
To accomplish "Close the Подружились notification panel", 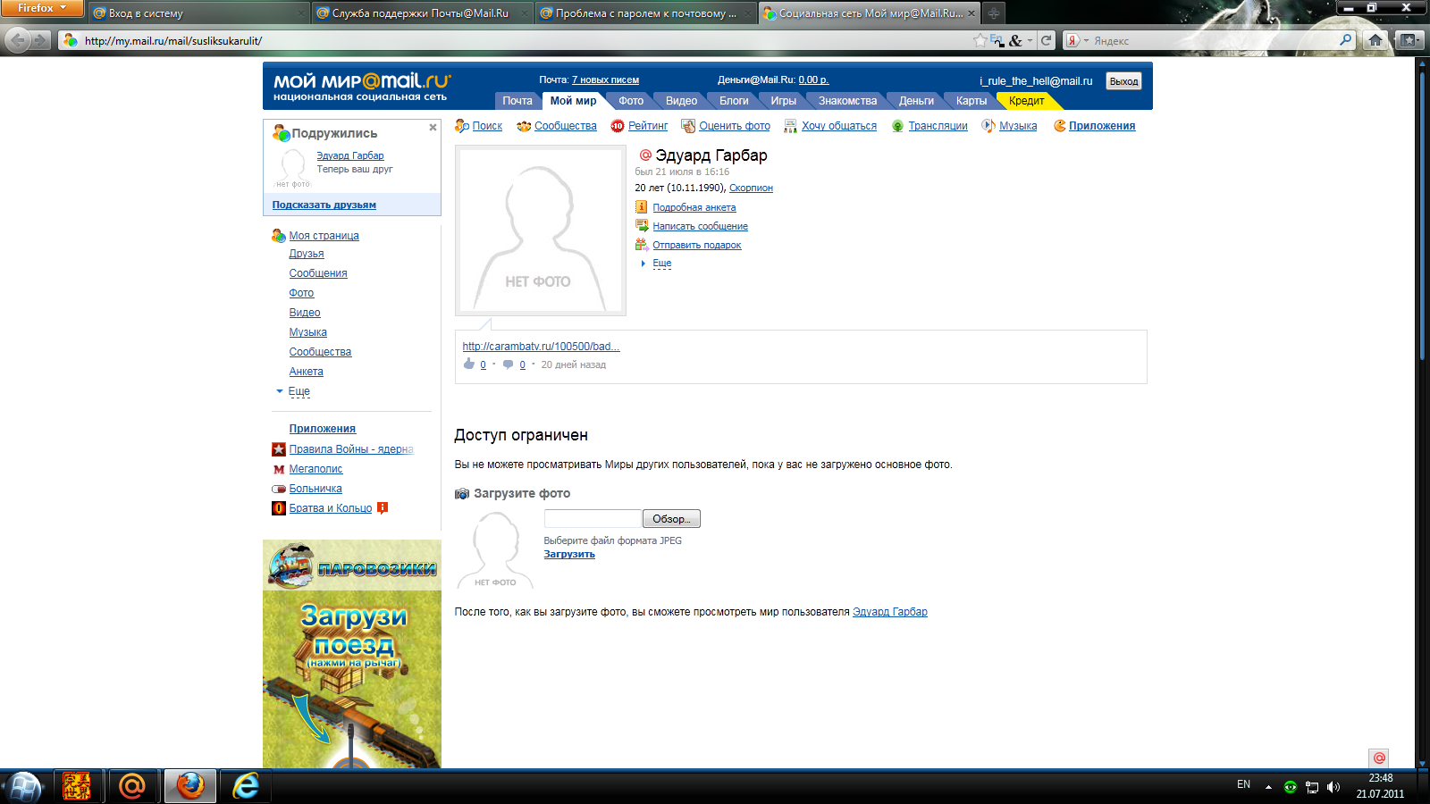I will pyautogui.click(x=433, y=128).
